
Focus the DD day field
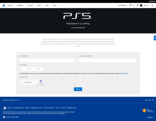pyautogui.click(x=23, y=69)
